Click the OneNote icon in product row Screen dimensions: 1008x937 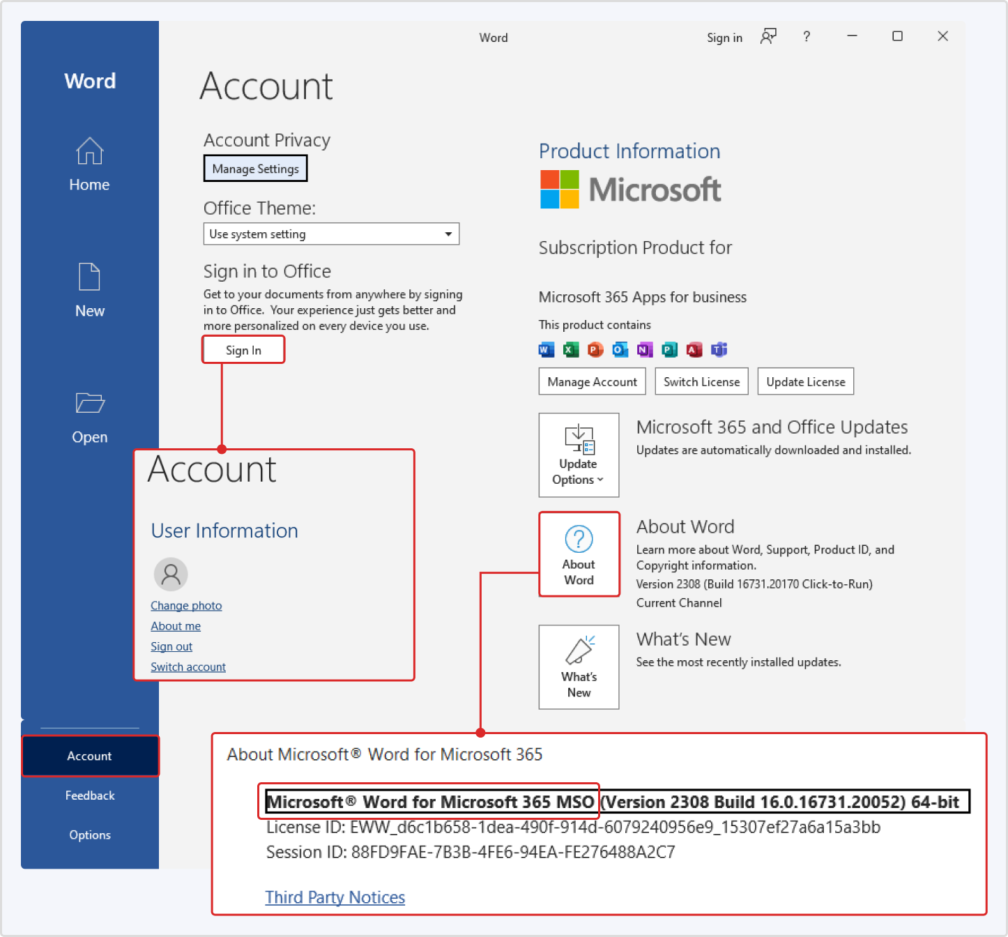tap(645, 349)
